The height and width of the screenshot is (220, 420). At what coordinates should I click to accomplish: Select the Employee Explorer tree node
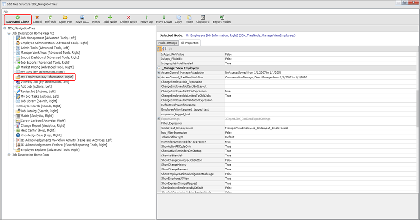coord(47,149)
